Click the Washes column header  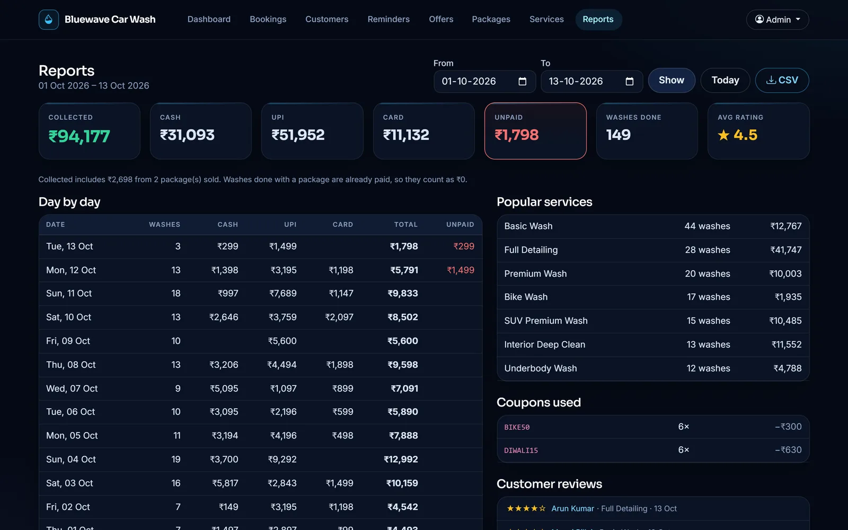tap(164, 225)
